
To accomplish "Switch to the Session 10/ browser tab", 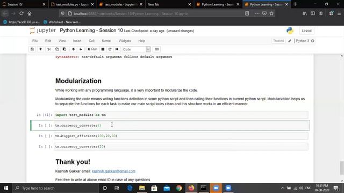I will pos(24,4).
